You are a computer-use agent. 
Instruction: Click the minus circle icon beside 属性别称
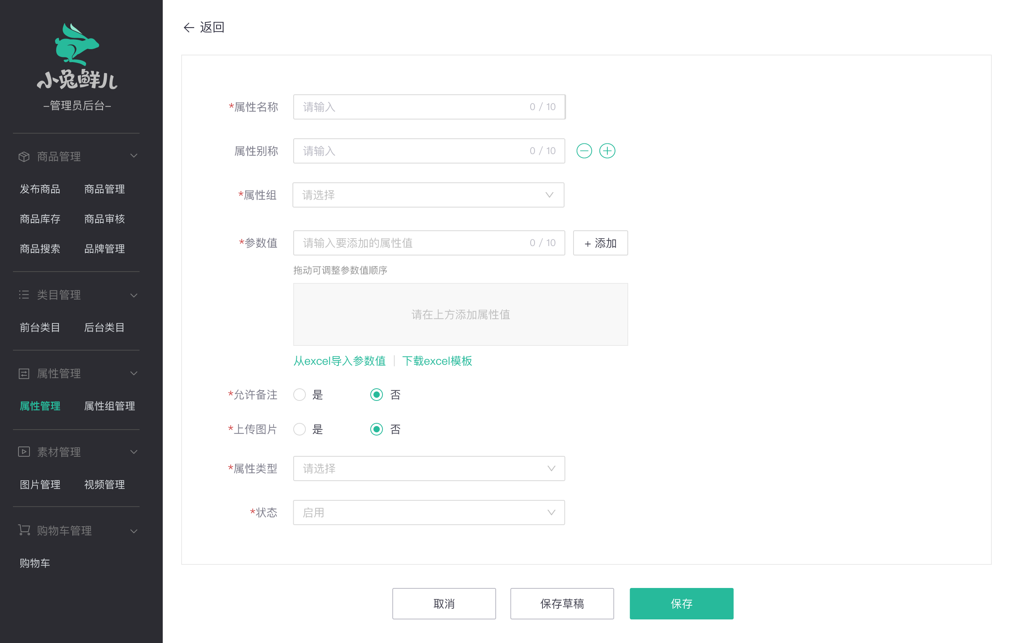coord(584,151)
